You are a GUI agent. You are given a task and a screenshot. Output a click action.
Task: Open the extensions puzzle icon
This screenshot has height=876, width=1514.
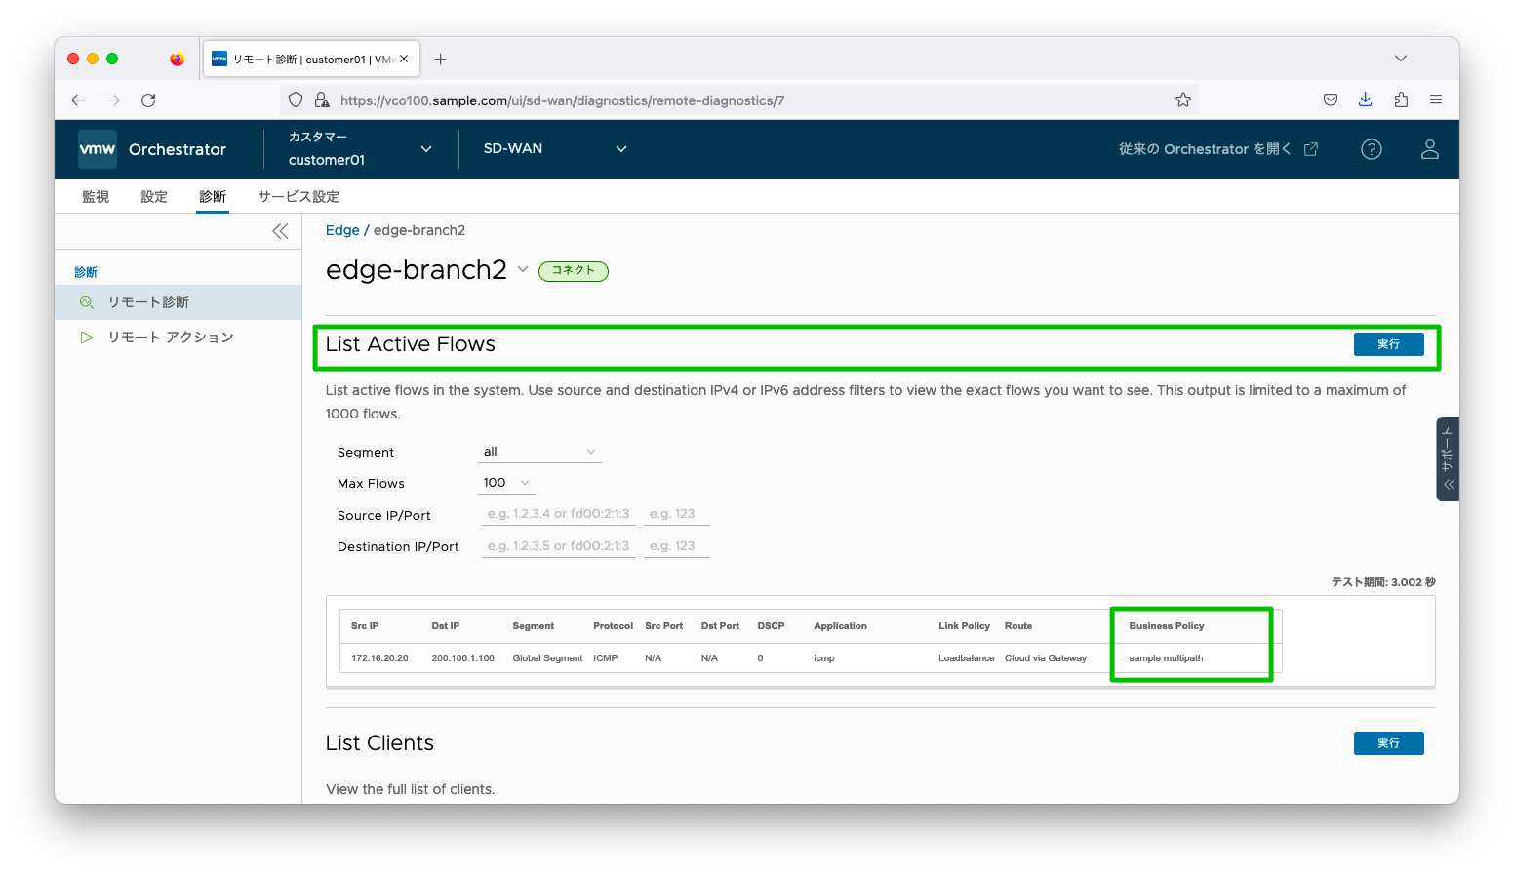click(1401, 100)
